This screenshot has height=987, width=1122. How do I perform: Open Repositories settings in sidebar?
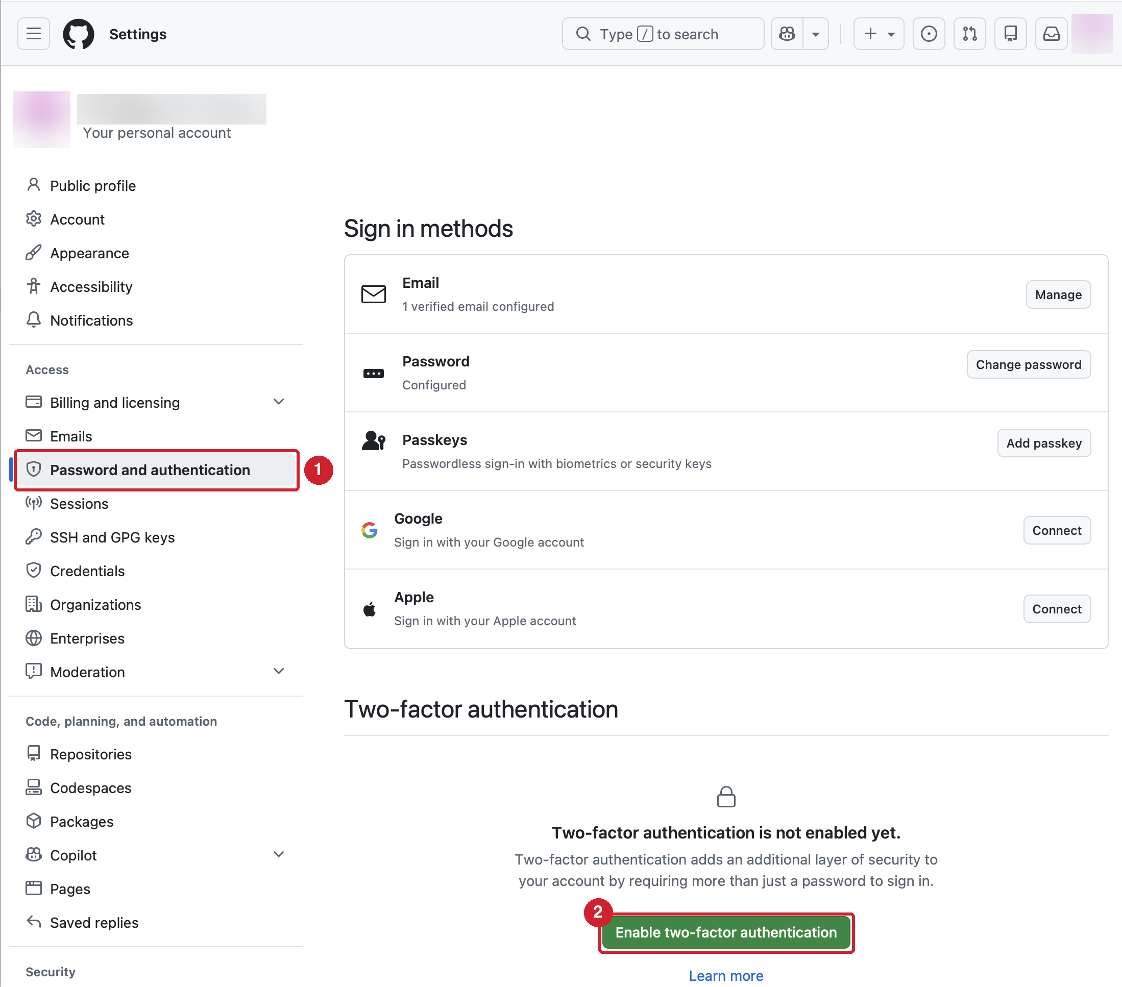tap(156, 754)
